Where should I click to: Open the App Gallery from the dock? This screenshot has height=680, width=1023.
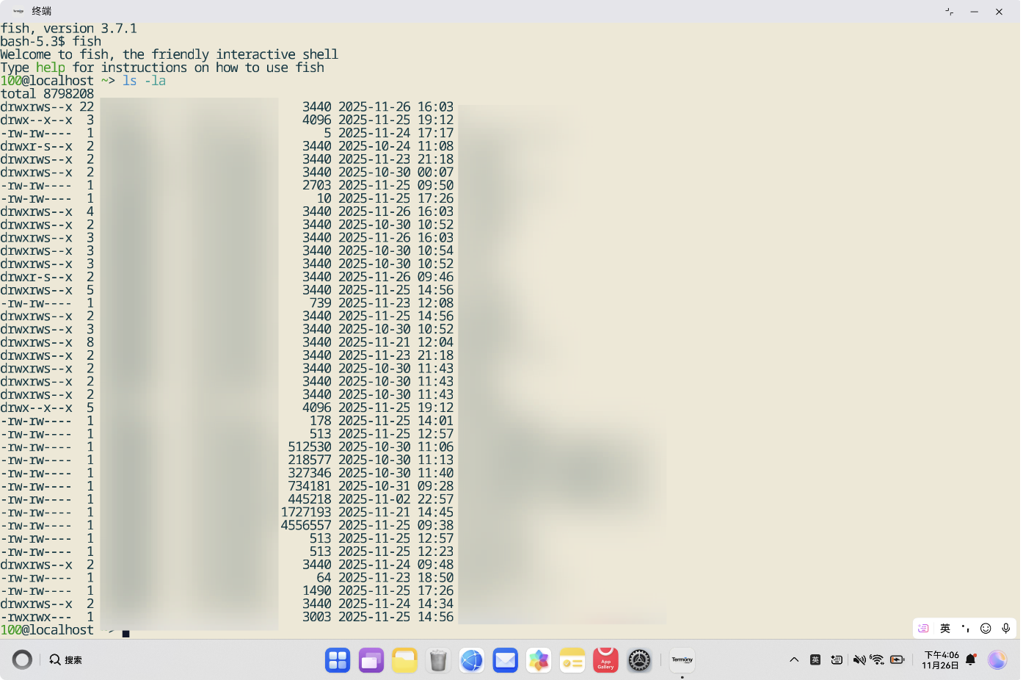(x=605, y=659)
